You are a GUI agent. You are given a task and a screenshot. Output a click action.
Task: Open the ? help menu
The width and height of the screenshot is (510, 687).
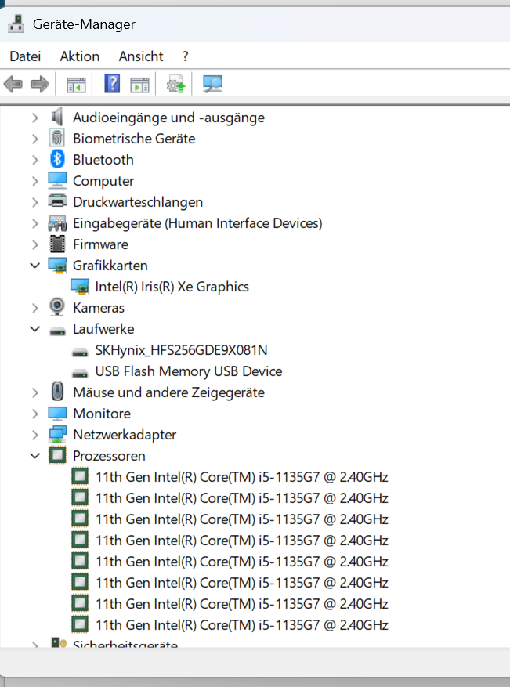[186, 56]
